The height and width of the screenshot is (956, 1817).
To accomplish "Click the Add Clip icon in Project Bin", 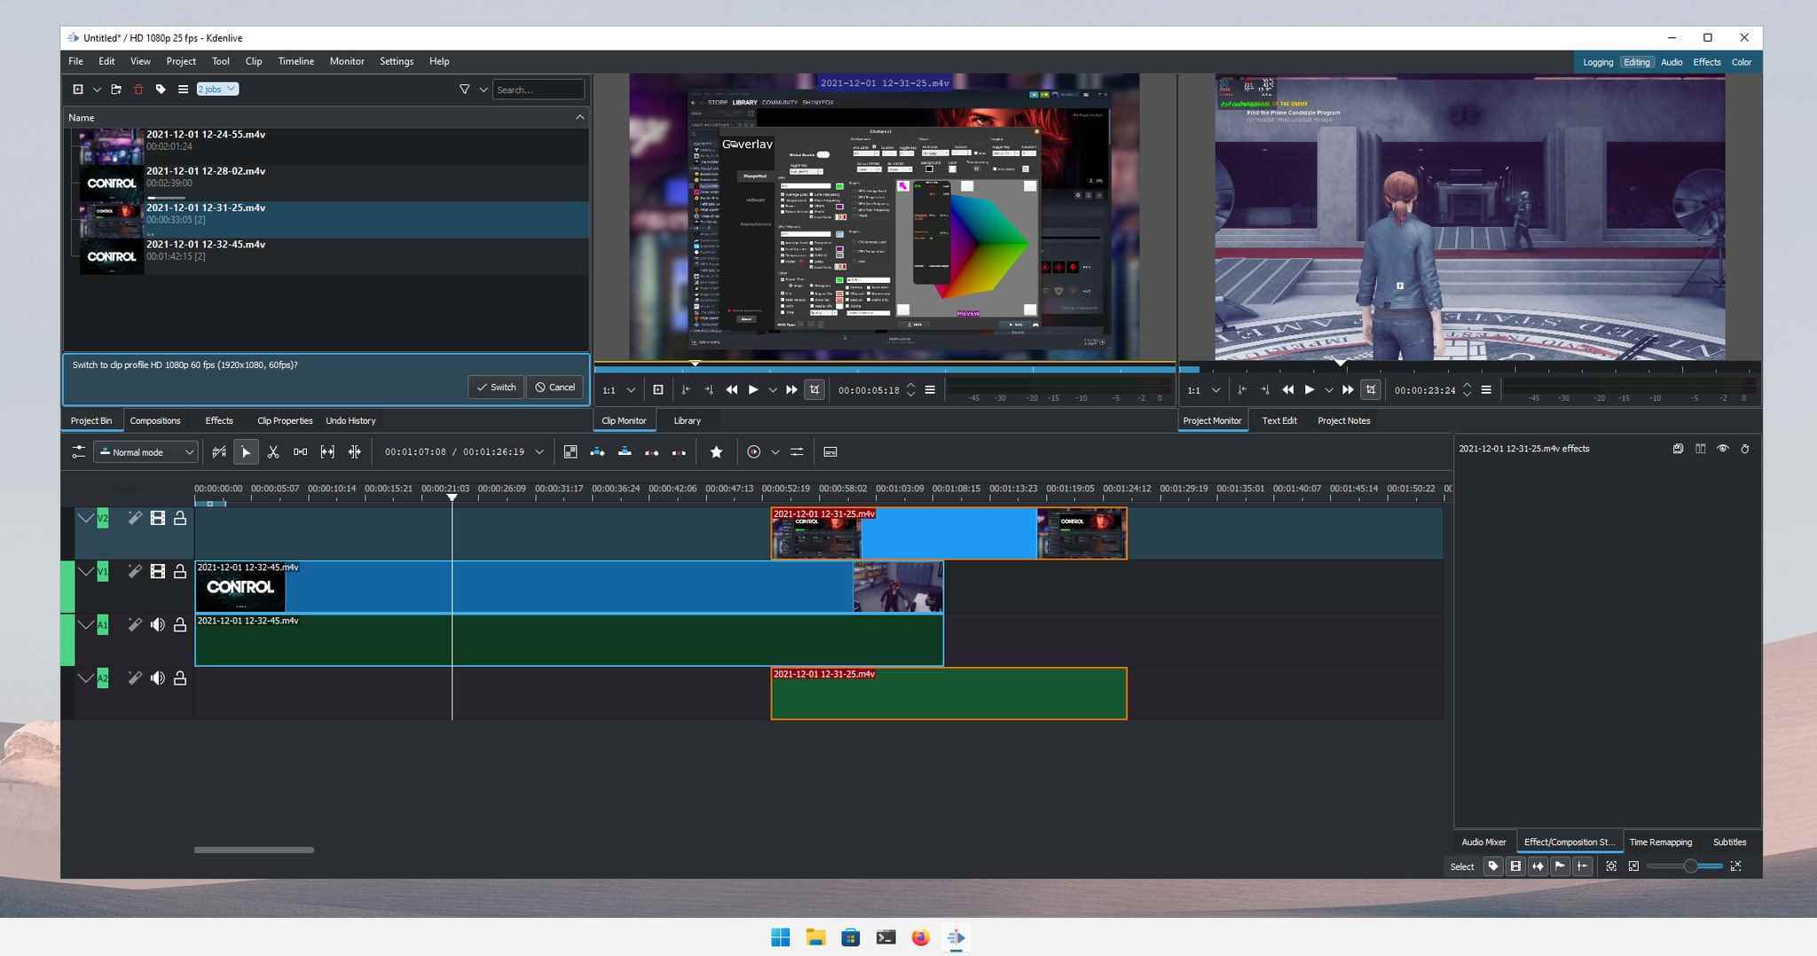I will coord(78,90).
